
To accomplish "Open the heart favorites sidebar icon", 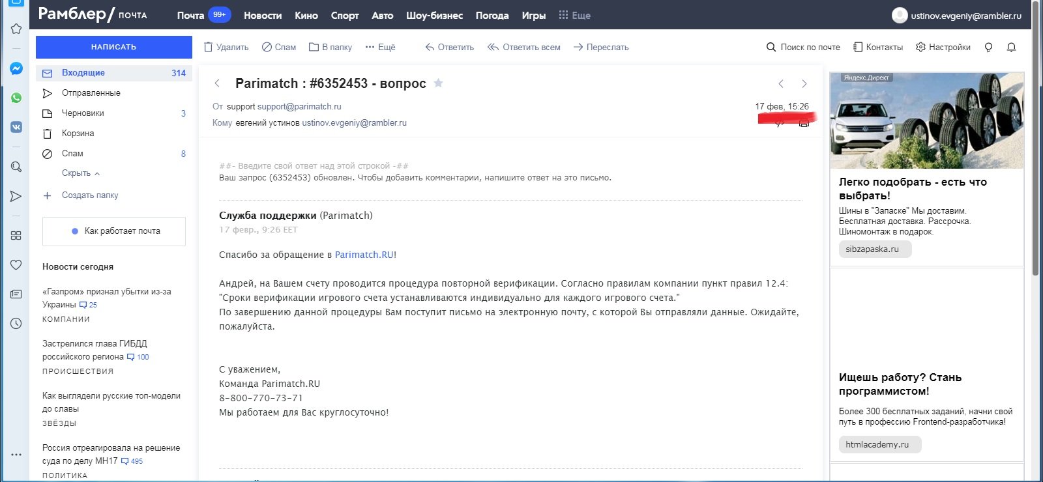I will point(16,264).
